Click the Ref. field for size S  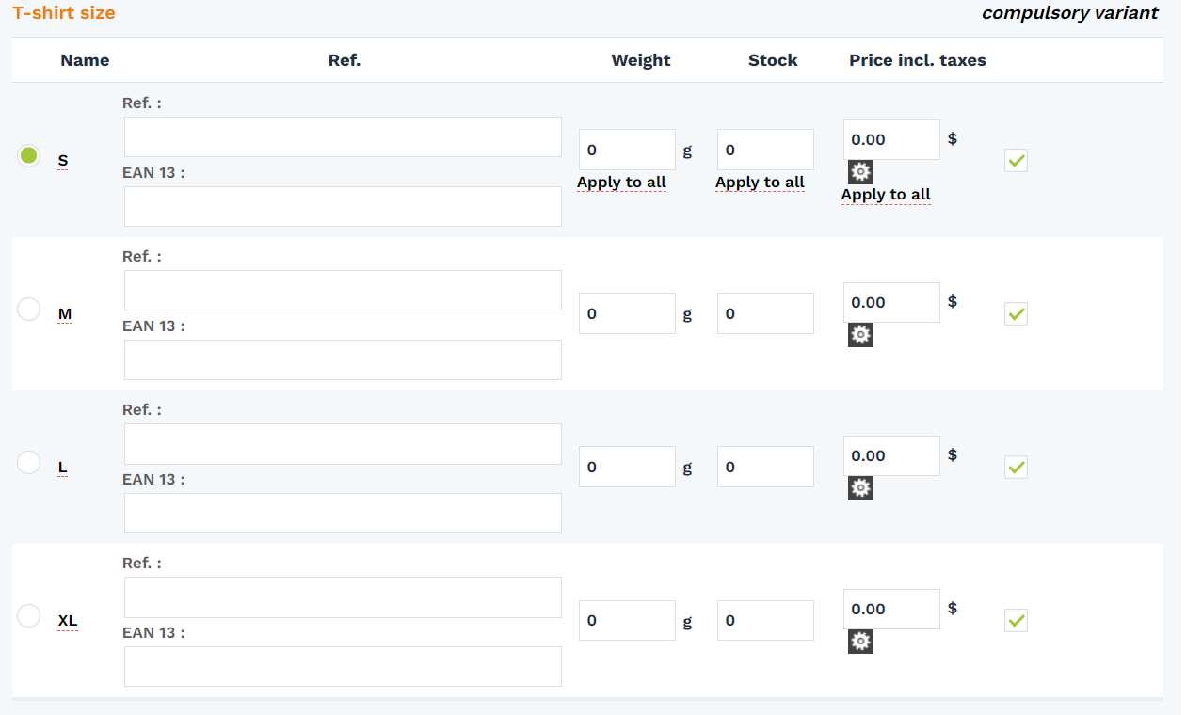point(343,137)
